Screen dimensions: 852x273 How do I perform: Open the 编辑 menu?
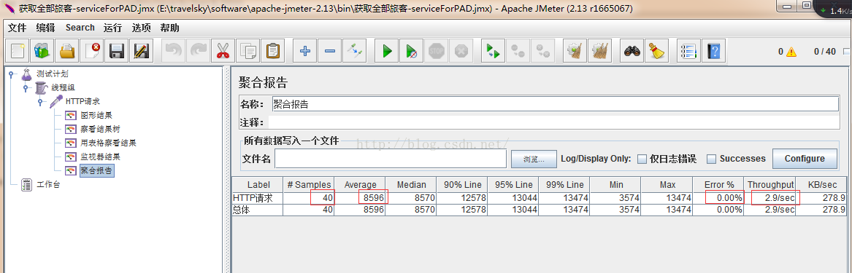[x=46, y=28]
